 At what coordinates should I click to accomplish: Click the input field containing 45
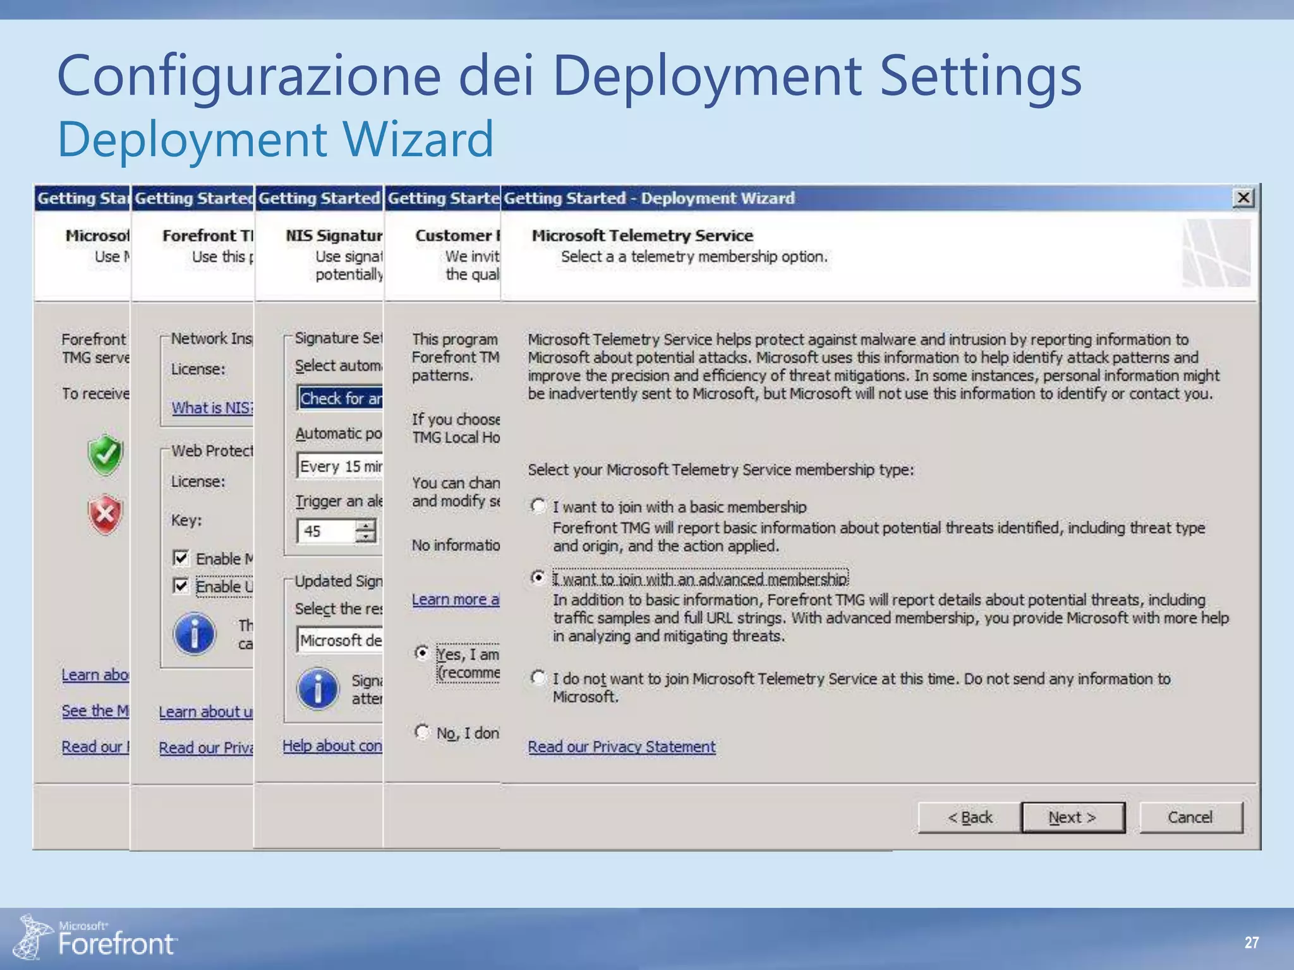[326, 531]
